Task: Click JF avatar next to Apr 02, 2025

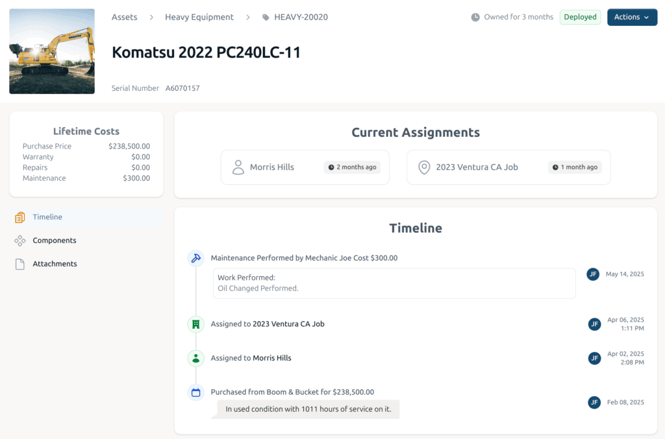Action: [594, 358]
